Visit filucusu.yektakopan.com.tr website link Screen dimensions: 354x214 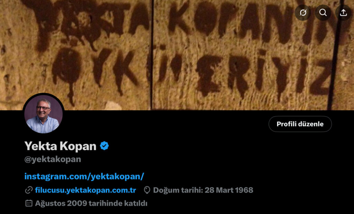[85, 190]
